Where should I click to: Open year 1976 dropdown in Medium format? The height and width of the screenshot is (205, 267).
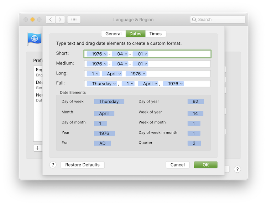pos(97,64)
